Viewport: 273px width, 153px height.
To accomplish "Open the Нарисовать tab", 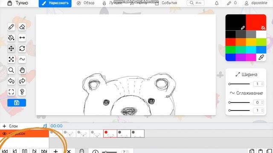I will (x=55, y=3).
